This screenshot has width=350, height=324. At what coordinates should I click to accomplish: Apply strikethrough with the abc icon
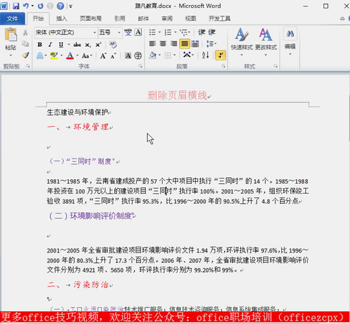click(77, 45)
